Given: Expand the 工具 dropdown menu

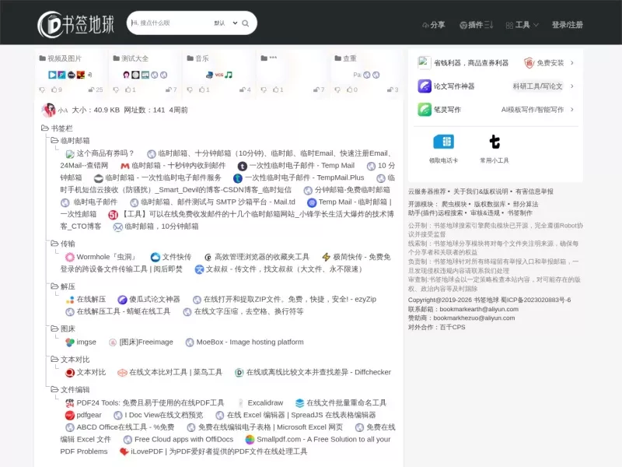Looking at the screenshot, I should (522, 25).
